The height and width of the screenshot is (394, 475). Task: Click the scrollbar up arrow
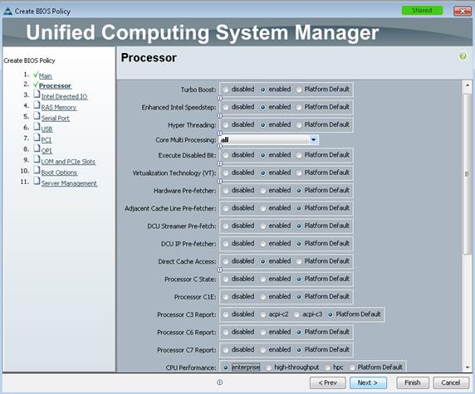pos(468,85)
